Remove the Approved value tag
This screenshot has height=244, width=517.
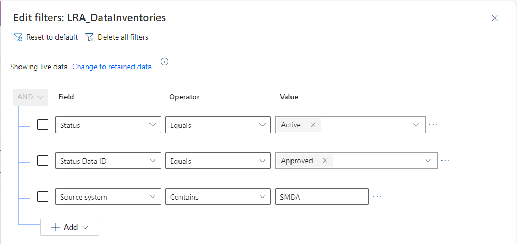click(x=325, y=161)
